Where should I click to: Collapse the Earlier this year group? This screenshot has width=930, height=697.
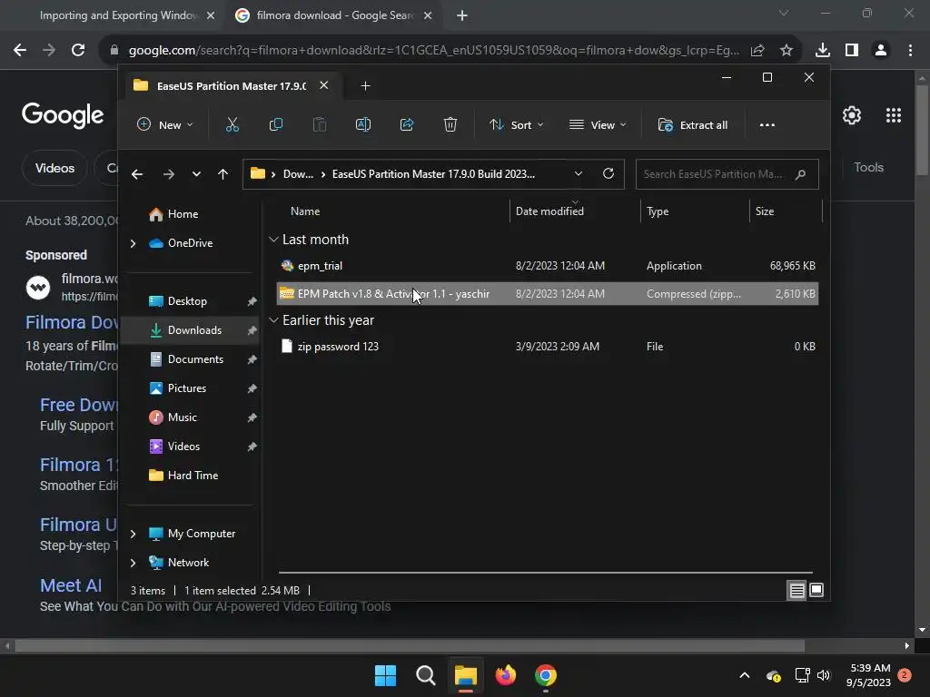click(273, 320)
